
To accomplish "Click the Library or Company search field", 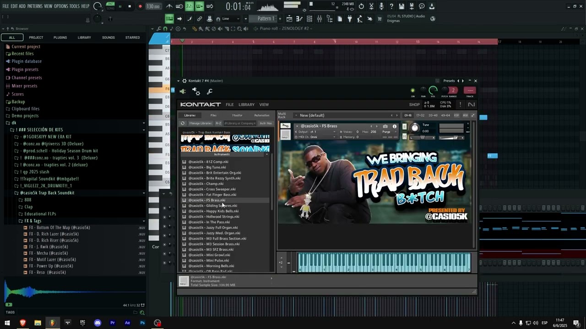I will [x=239, y=123].
